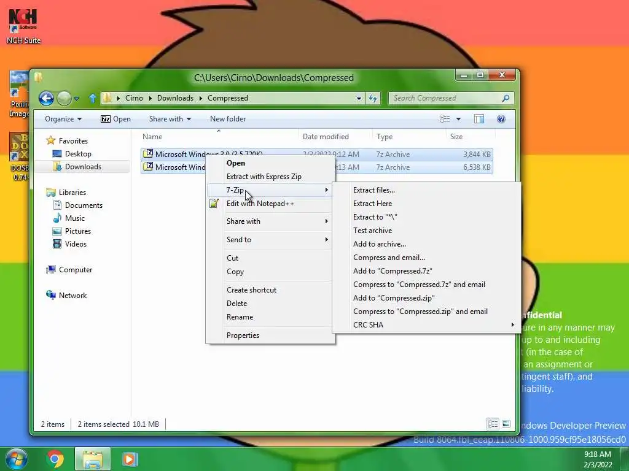Sort by the Date modified column header
Image resolution: width=629 pixels, height=471 pixels.
click(x=335, y=137)
